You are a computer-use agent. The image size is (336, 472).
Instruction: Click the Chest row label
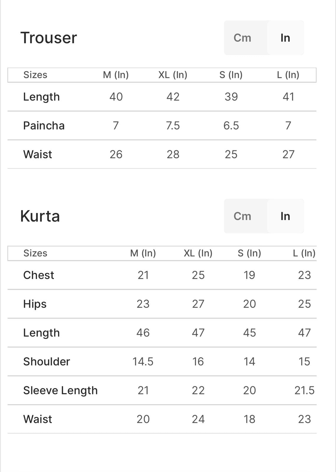pos(39,275)
